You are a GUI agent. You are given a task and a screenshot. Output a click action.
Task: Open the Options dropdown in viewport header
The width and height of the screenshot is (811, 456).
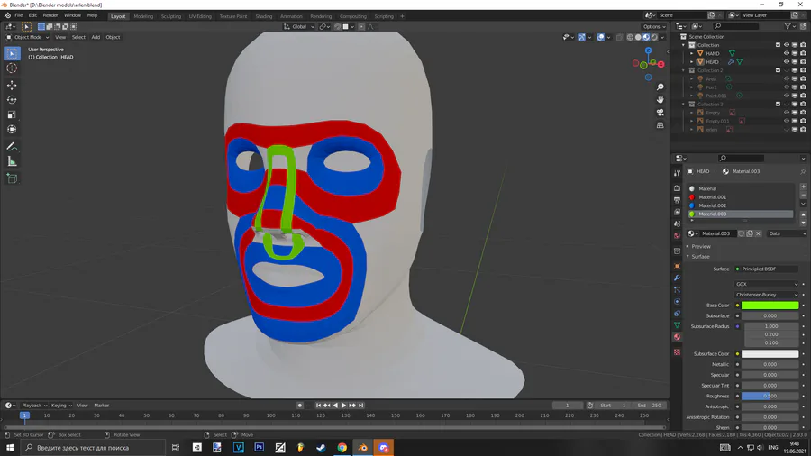pos(654,26)
